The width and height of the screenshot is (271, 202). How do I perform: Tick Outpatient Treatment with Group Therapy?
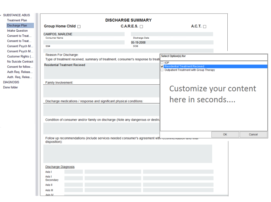click(x=162, y=70)
